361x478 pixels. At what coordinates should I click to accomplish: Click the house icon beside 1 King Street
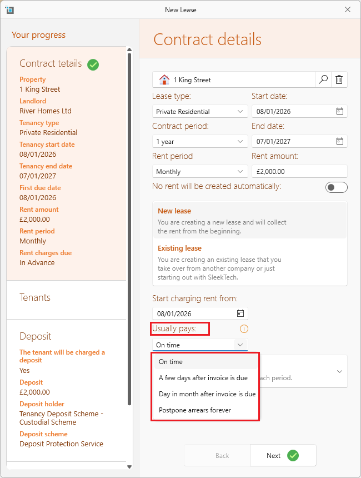164,79
